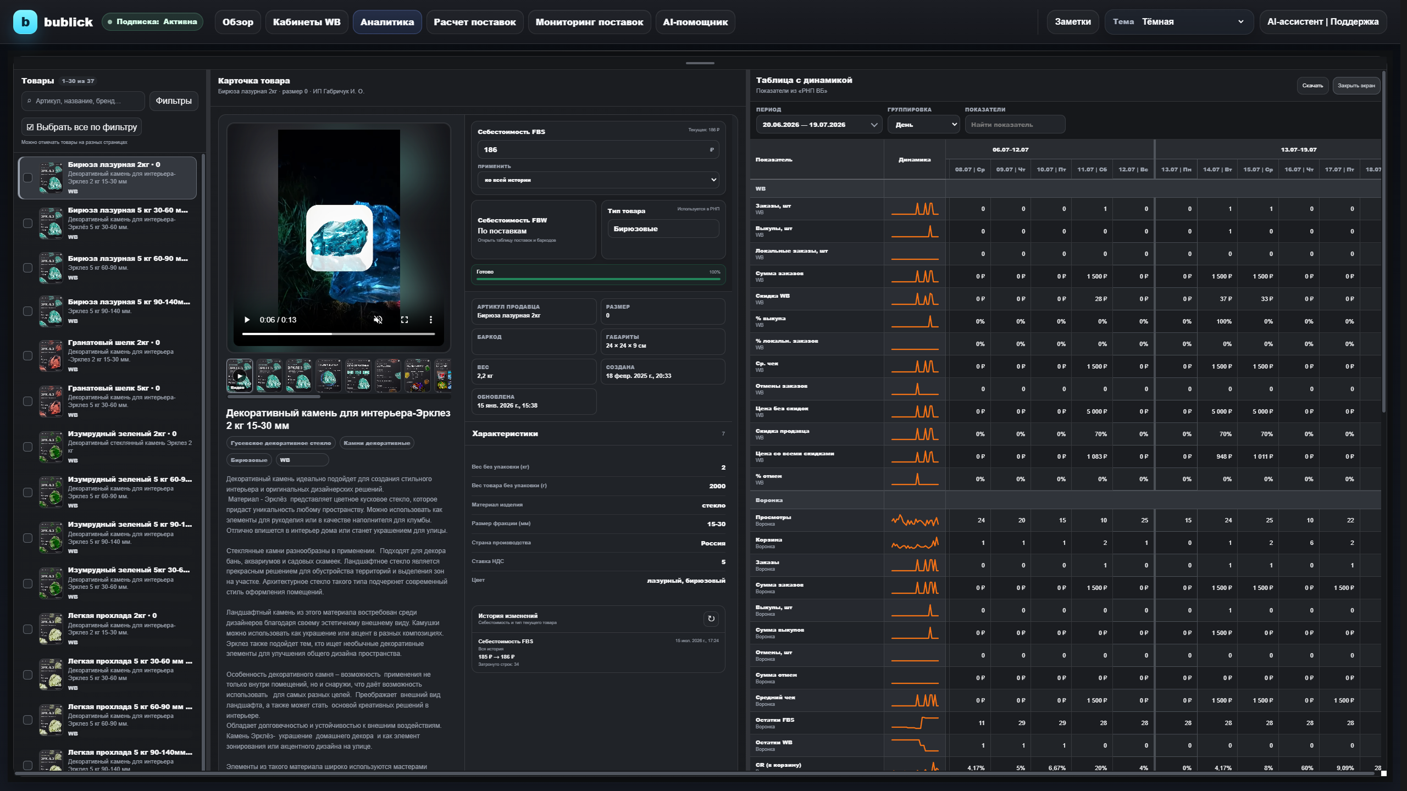Image resolution: width=1407 pixels, height=791 pixels.
Task: Tick the Легкая прохлада 2кг checkbox
Action: point(27,629)
